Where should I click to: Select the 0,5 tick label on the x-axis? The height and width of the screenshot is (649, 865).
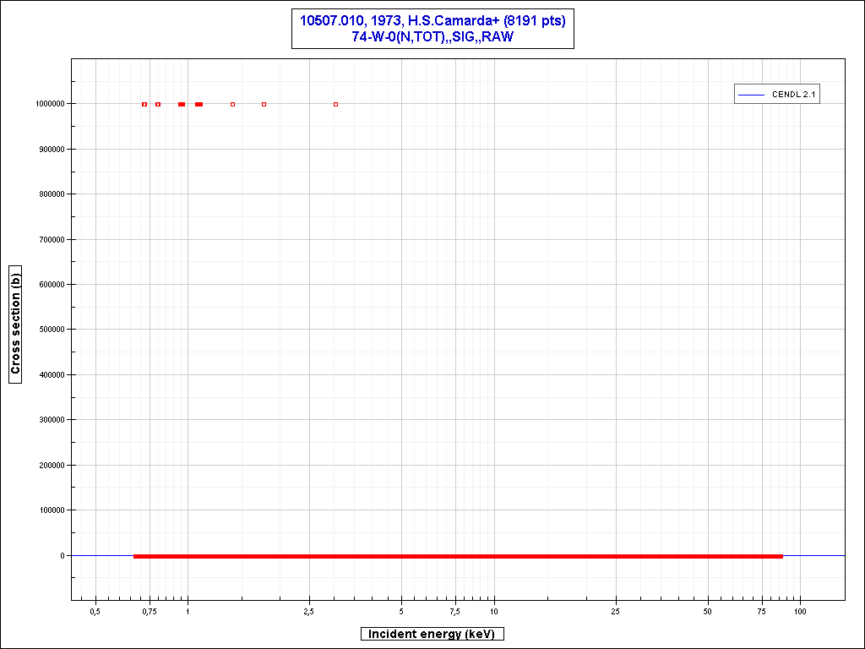click(95, 610)
